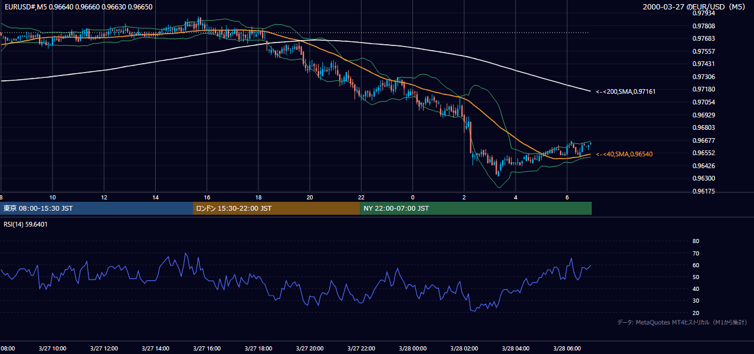Click the '3/27 12:00' date label

pyautogui.click(x=104, y=348)
